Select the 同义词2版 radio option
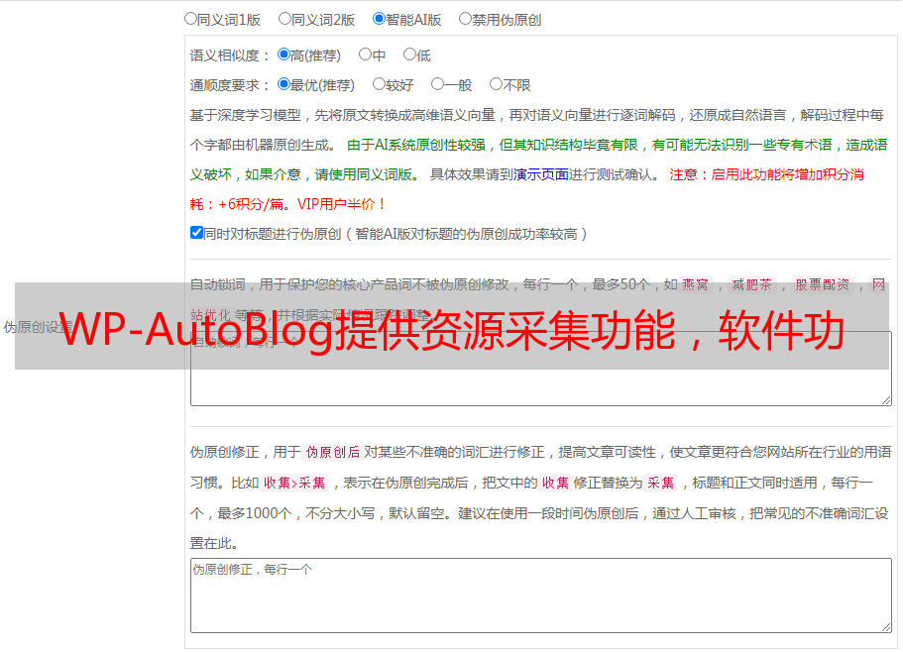Image resolution: width=903 pixels, height=652 pixels. tap(284, 19)
